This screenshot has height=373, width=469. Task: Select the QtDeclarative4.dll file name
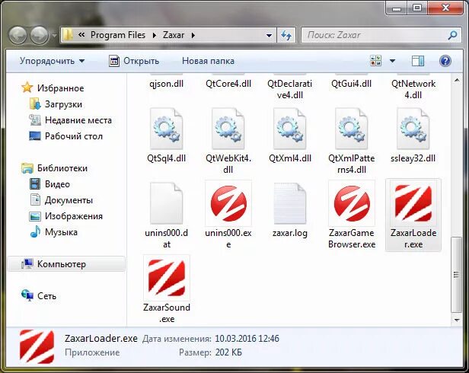(x=289, y=89)
